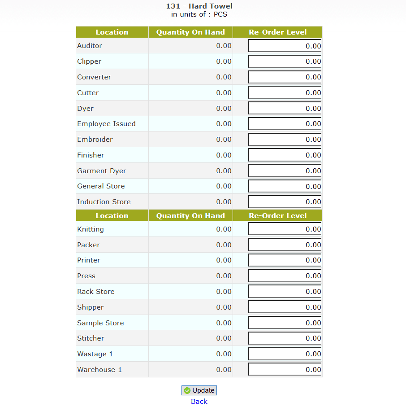Focus the Knitting re-order level input
406x407 pixels.
(x=285, y=229)
